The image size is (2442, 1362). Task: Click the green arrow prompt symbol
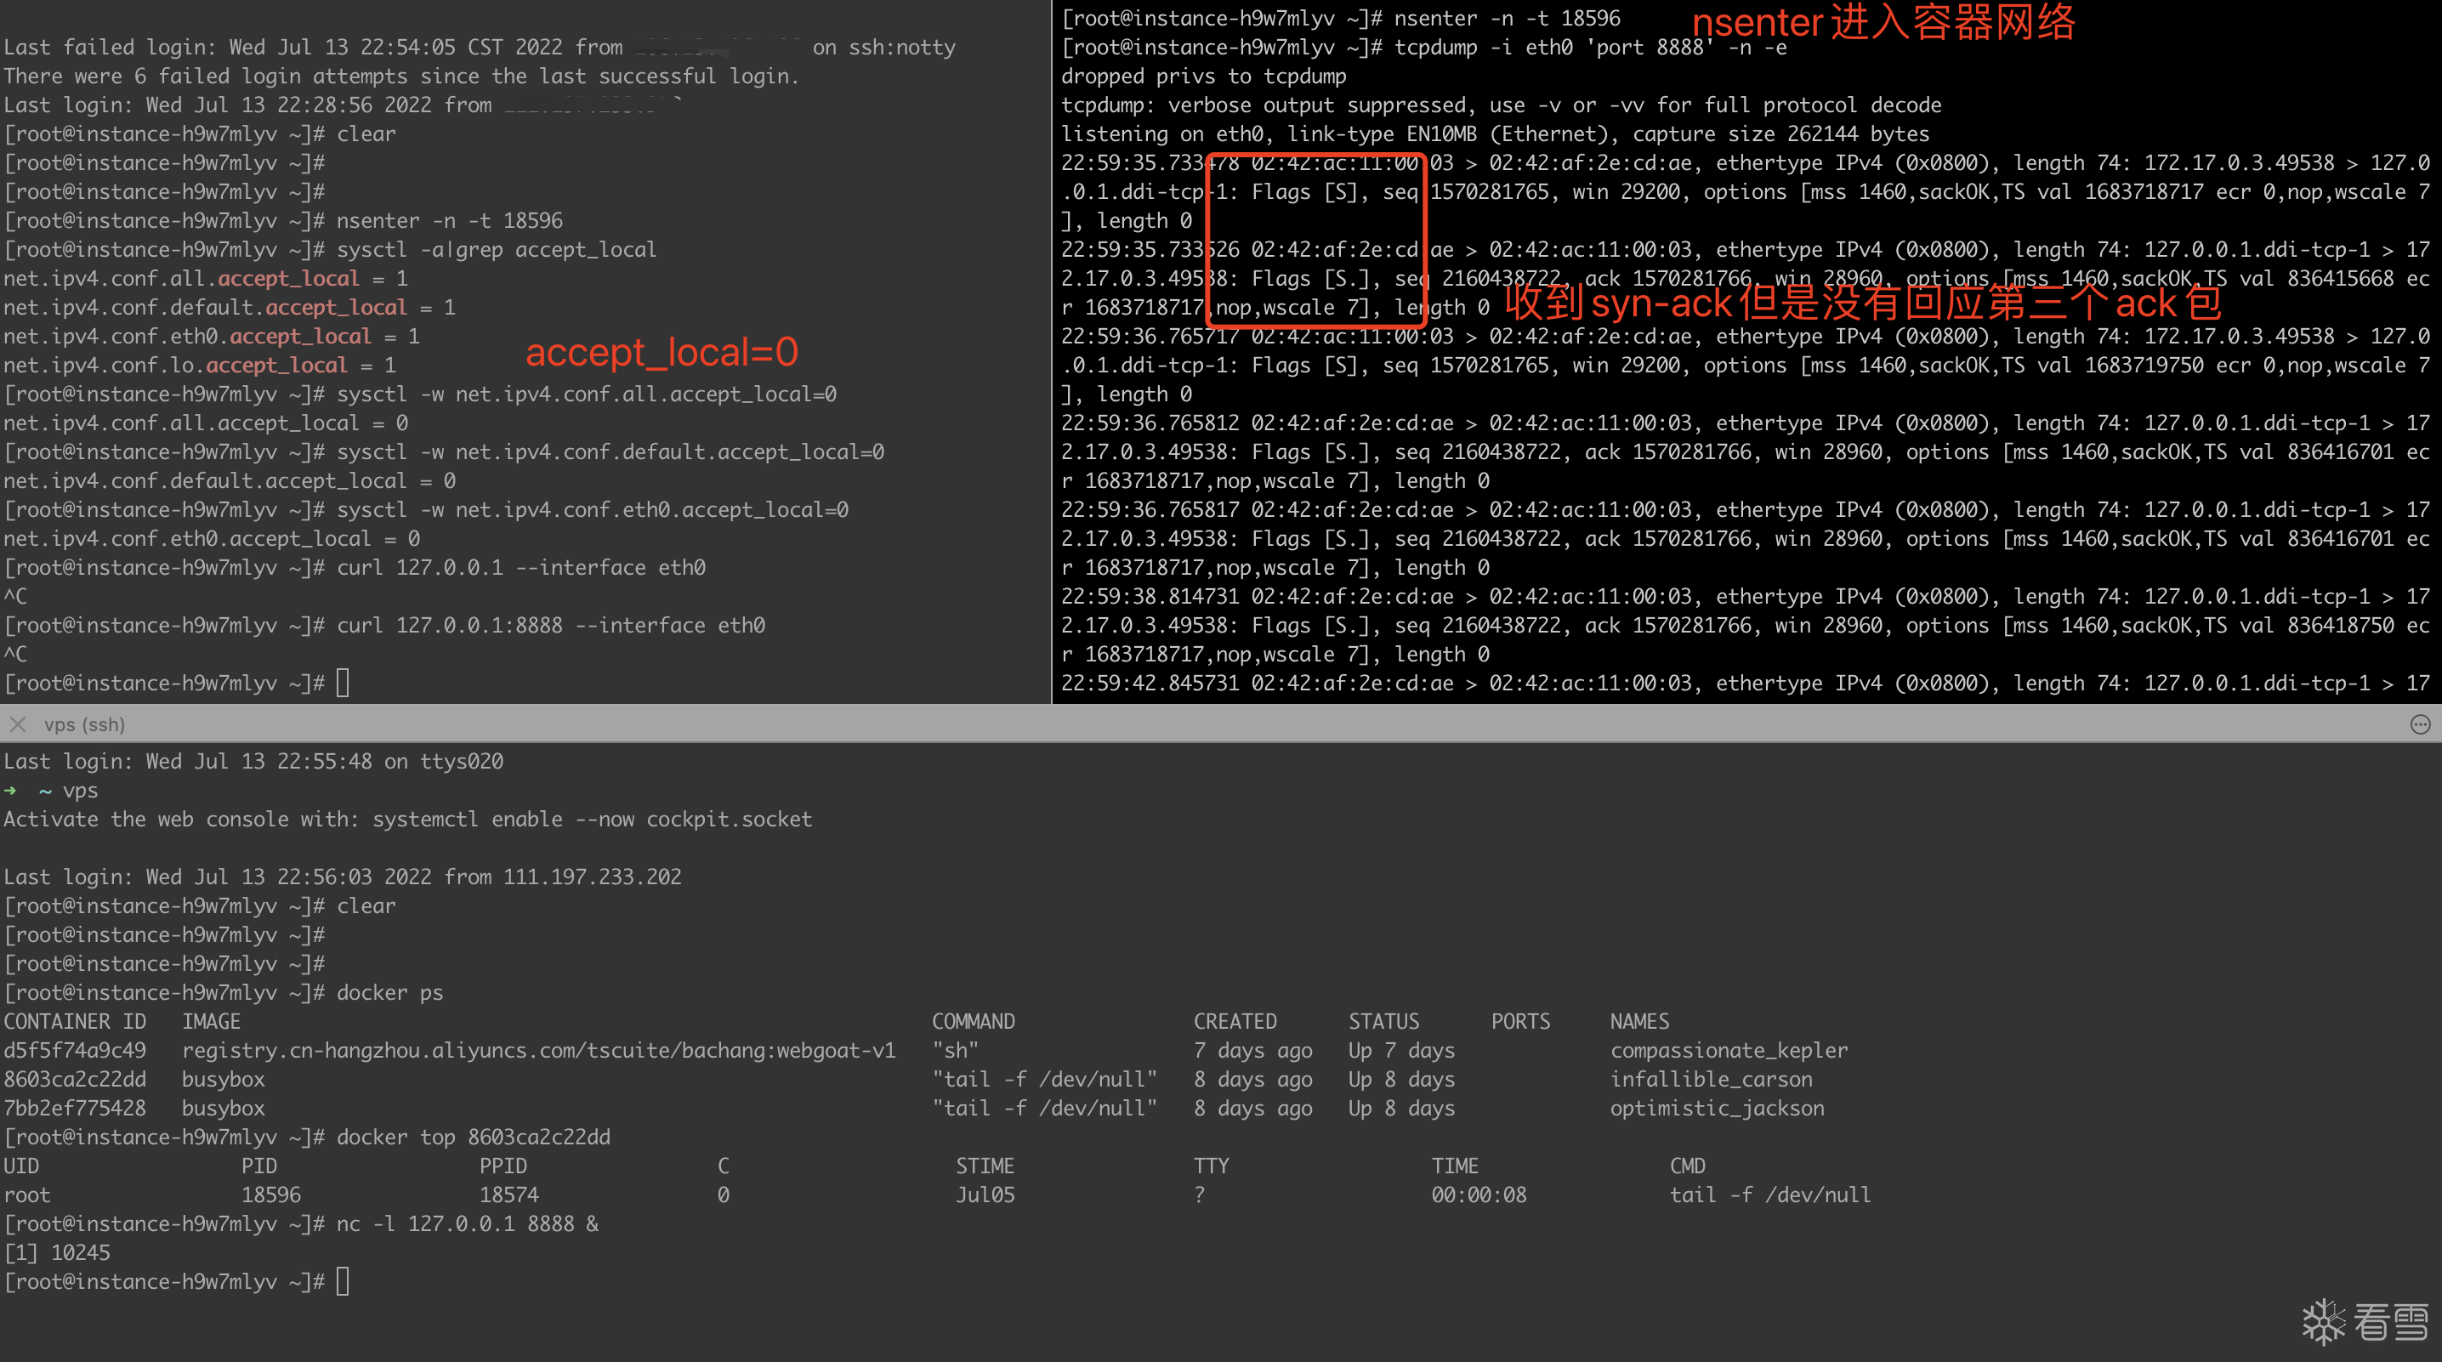click(x=10, y=791)
